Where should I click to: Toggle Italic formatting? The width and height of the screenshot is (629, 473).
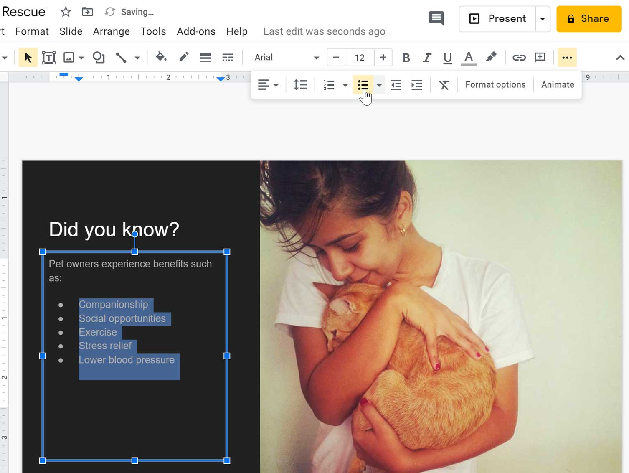tap(426, 58)
